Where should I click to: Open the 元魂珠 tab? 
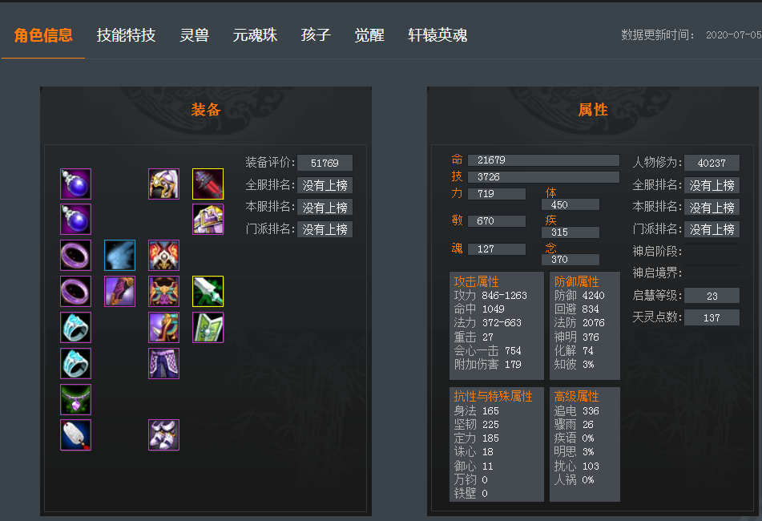255,35
